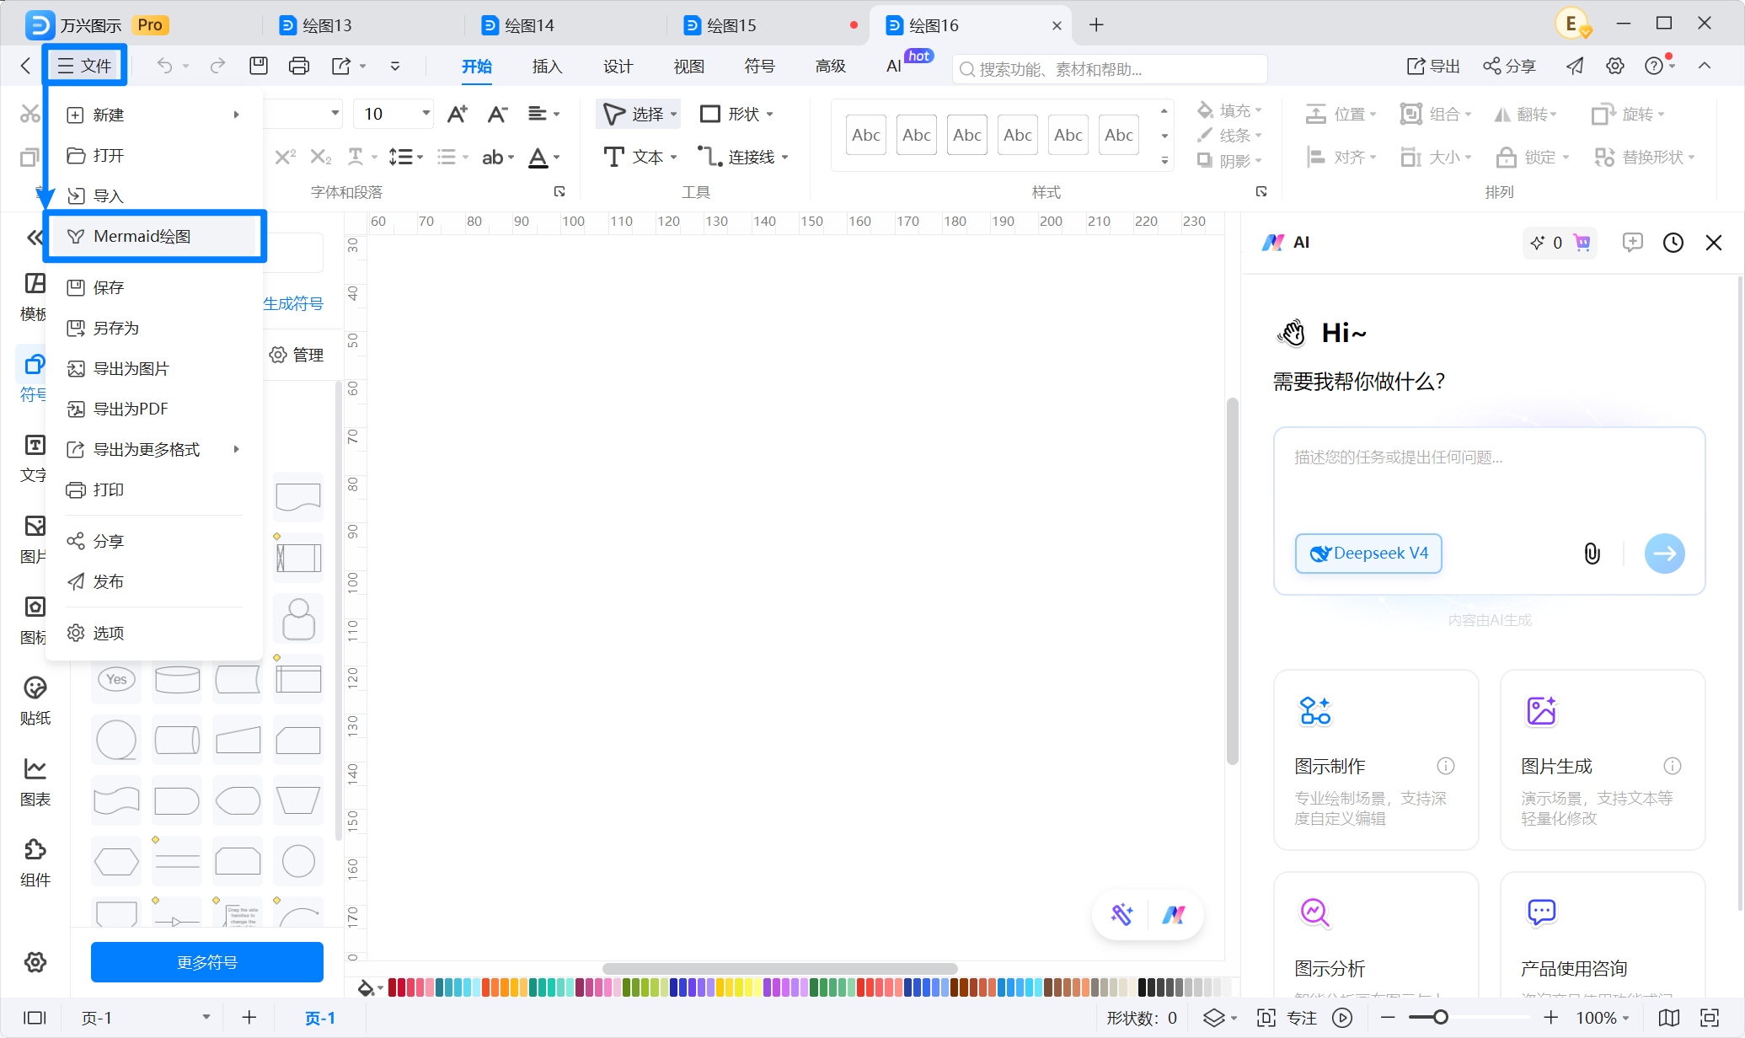Apply superscript formatting icon
This screenshot has width=1745, height=1038.
click(286, 157)
